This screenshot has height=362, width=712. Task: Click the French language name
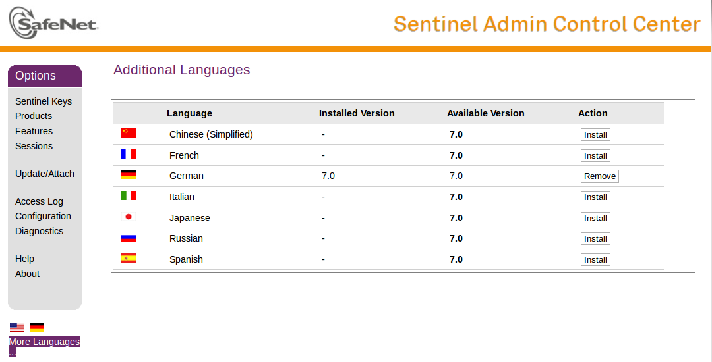(x=185, y=155)
